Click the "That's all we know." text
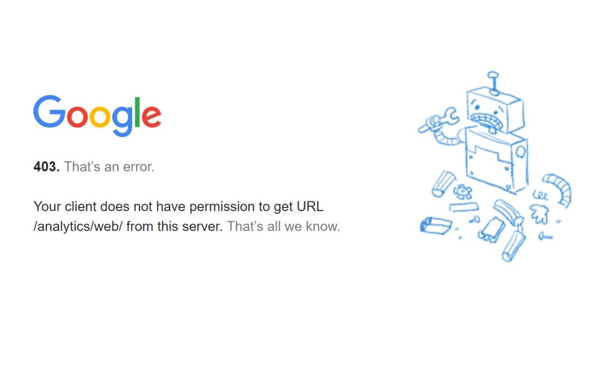Viewport: 608px width, 381px height. tap(283, 226)
